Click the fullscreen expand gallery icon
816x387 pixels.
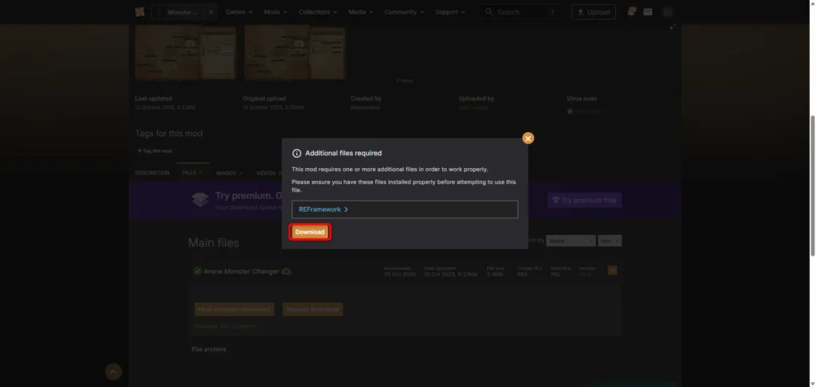pyautogui.click(x=673, y=27)
